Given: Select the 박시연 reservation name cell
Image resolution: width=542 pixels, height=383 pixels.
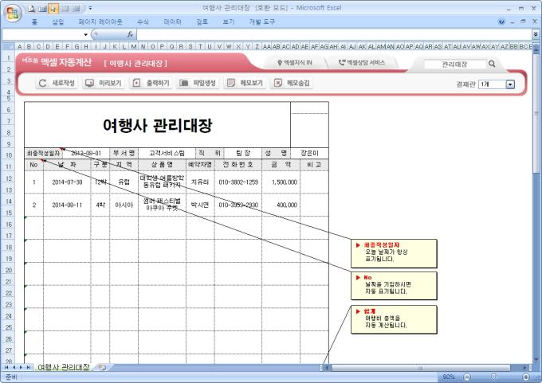Looking at the screenshot, I should [200, 205].
